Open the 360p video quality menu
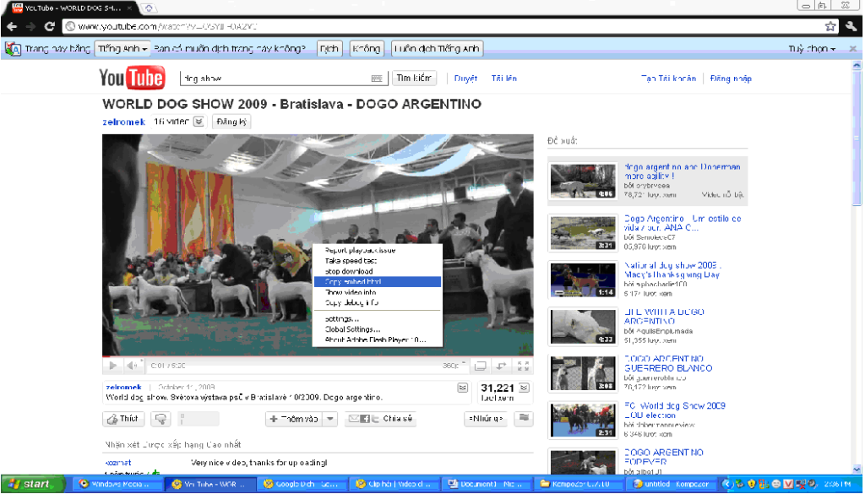Screen dimensions: 865x494 pyautogui.click(x=454, y=366)
